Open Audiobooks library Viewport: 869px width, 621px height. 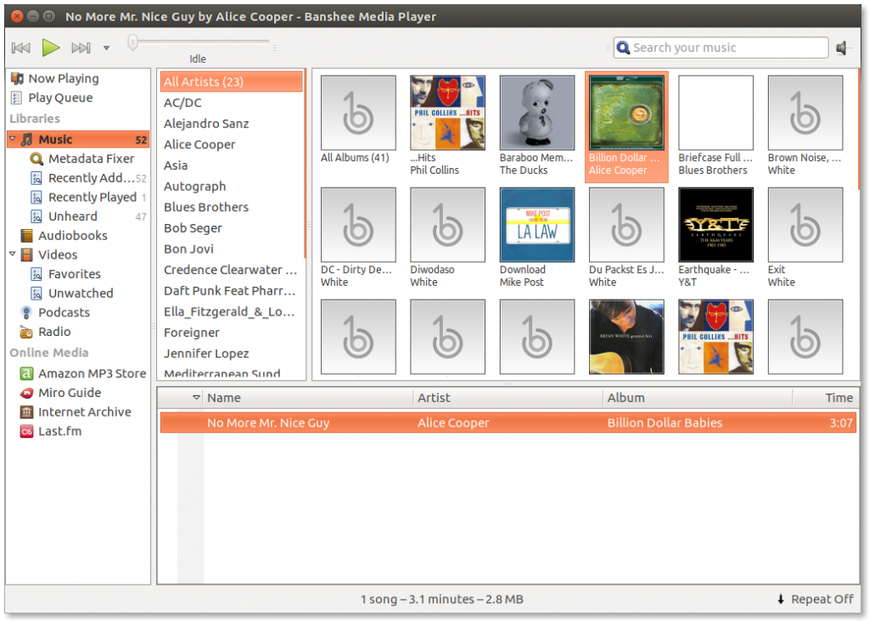click(64, 236)
